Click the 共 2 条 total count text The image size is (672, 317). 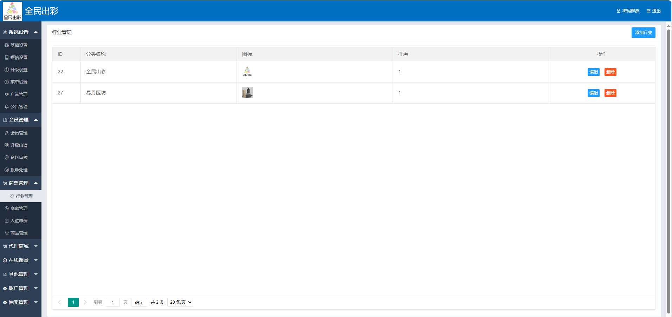(157, 302)
